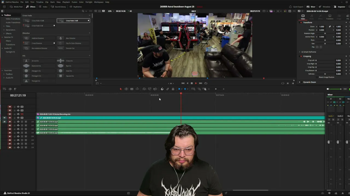Open the Fairlight menu
350x196 pixels.
click(89, 2)
